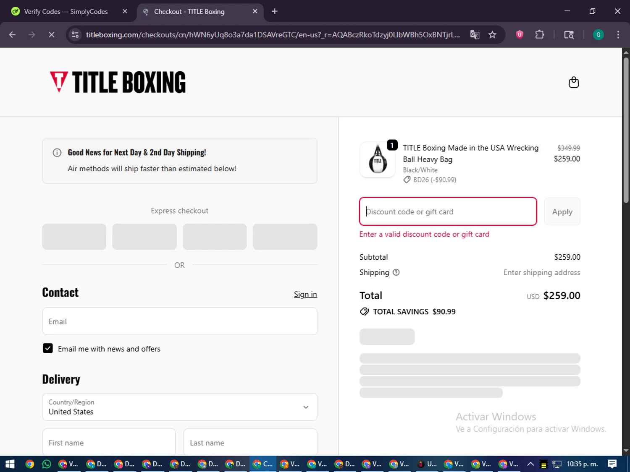The width and height of the screenshot is (630, 472).
Task: Click pinned Chrome icon next to Start
Action: [29, 464]
